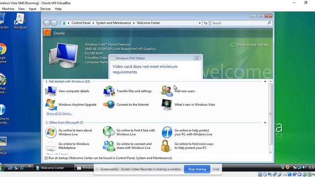This screenshot has height=177, width=315.
Task: Click the System and Maintenance breadcrumb
Action: 114,23
